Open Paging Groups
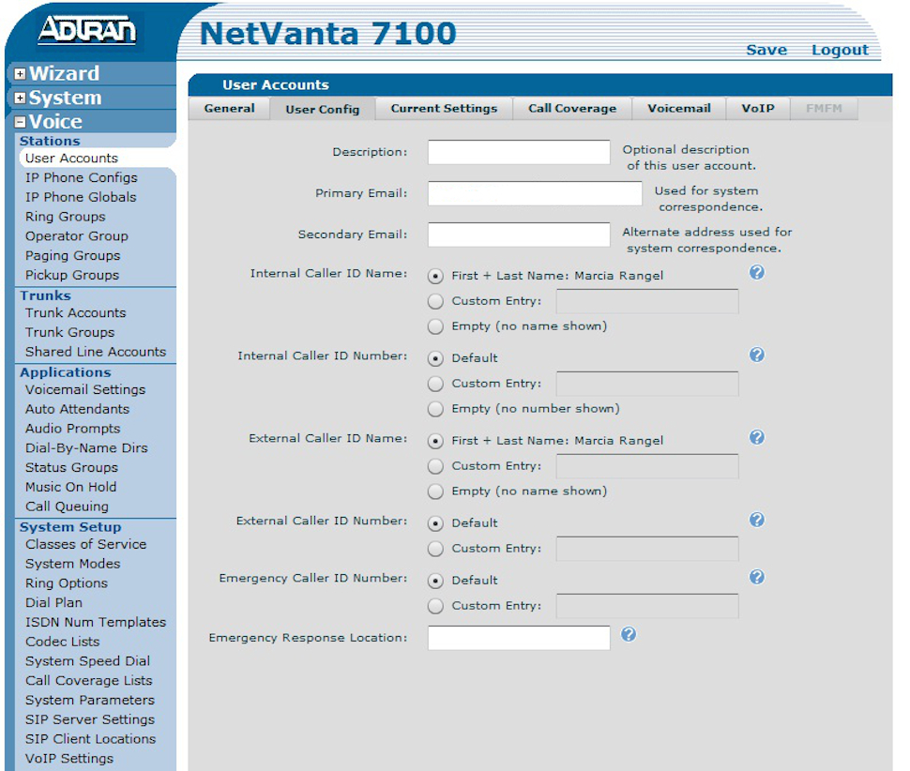This screenshot has width=910, height=771. (72, 256)
